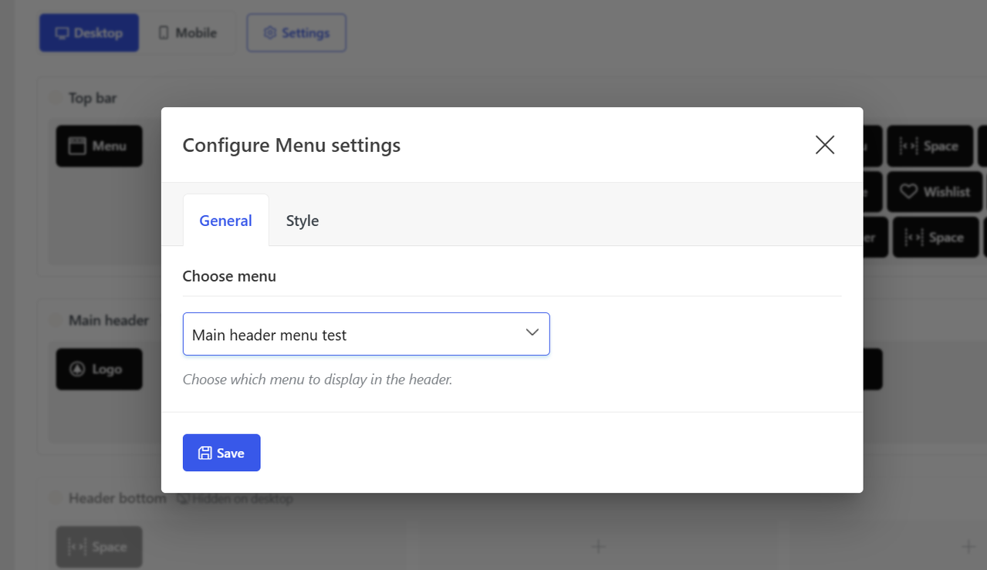Click the Main header section label
The height and width of the screenshot is (570, 987).
pos(109,320)
